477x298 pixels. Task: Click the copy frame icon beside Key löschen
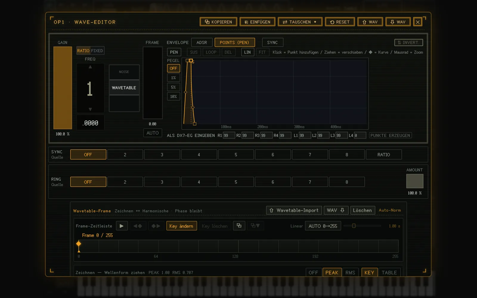tap(239, 226)
